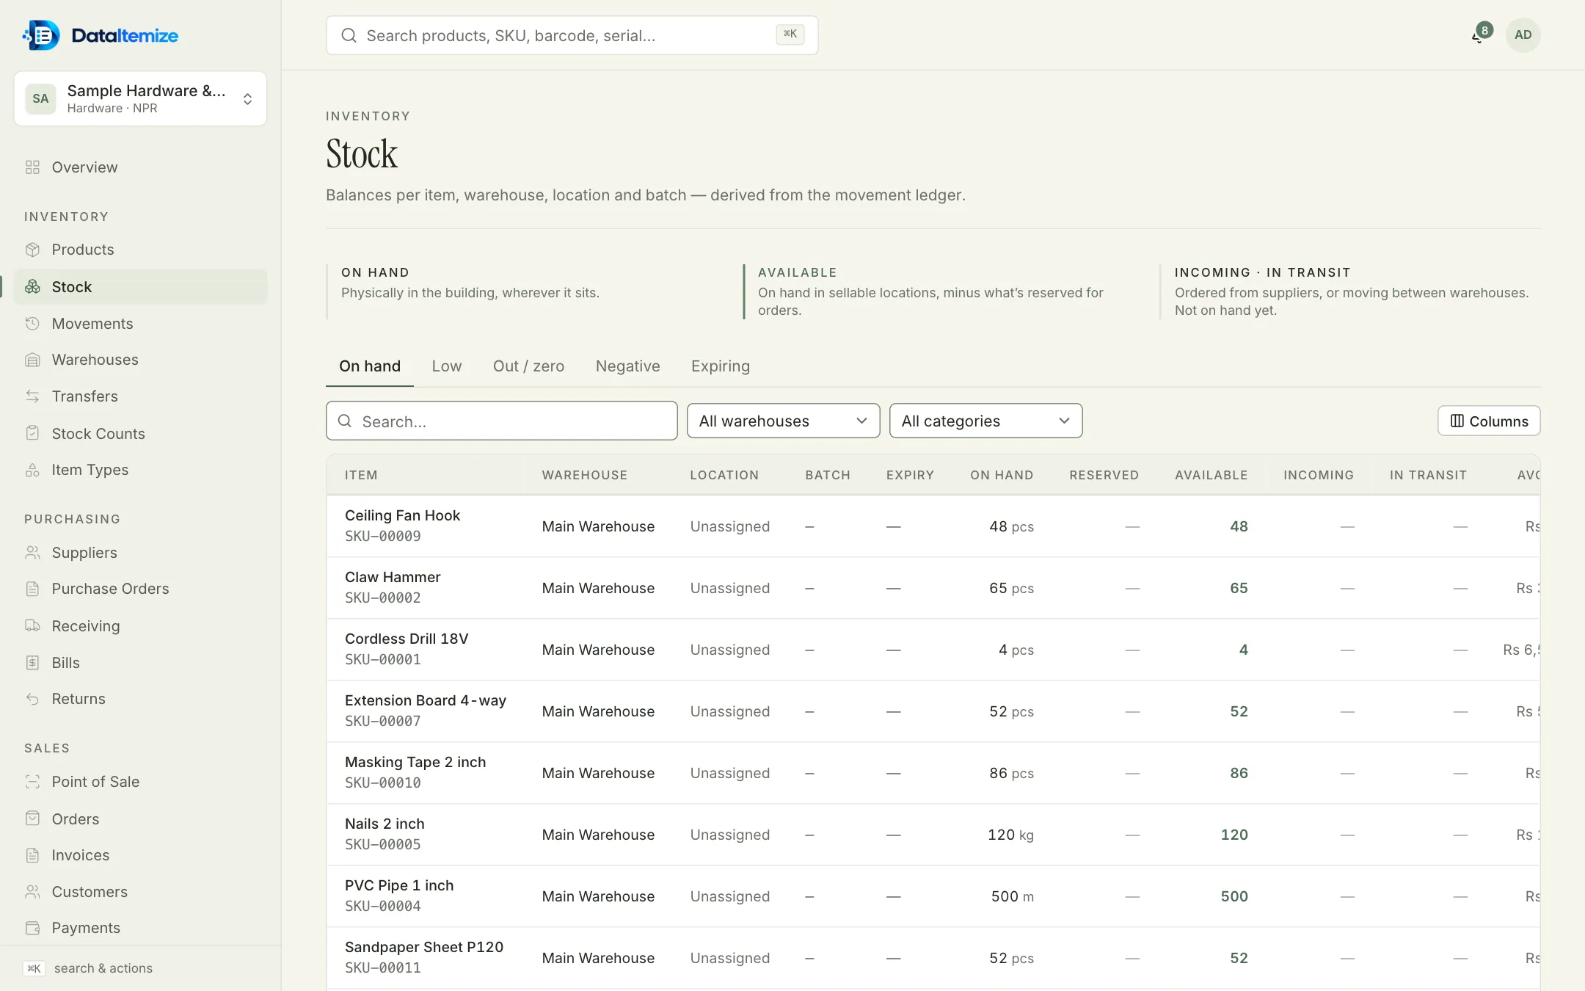Open search & actions command shortcut
Image resolution: width=1585 pixels, height=991 pixels.
pos(88,968)
